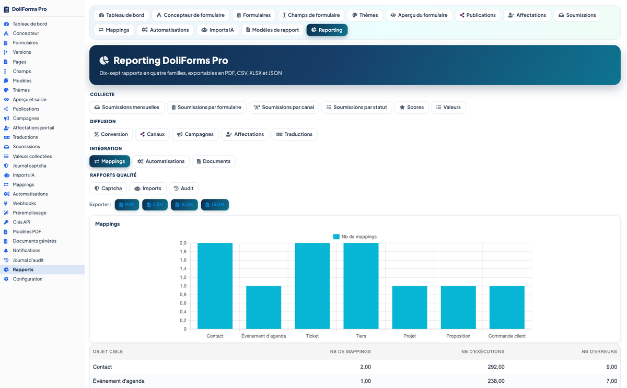This screenshot has width=627, height=388.
Task: Export report as XLSX
Action: [x=184, y=205]
